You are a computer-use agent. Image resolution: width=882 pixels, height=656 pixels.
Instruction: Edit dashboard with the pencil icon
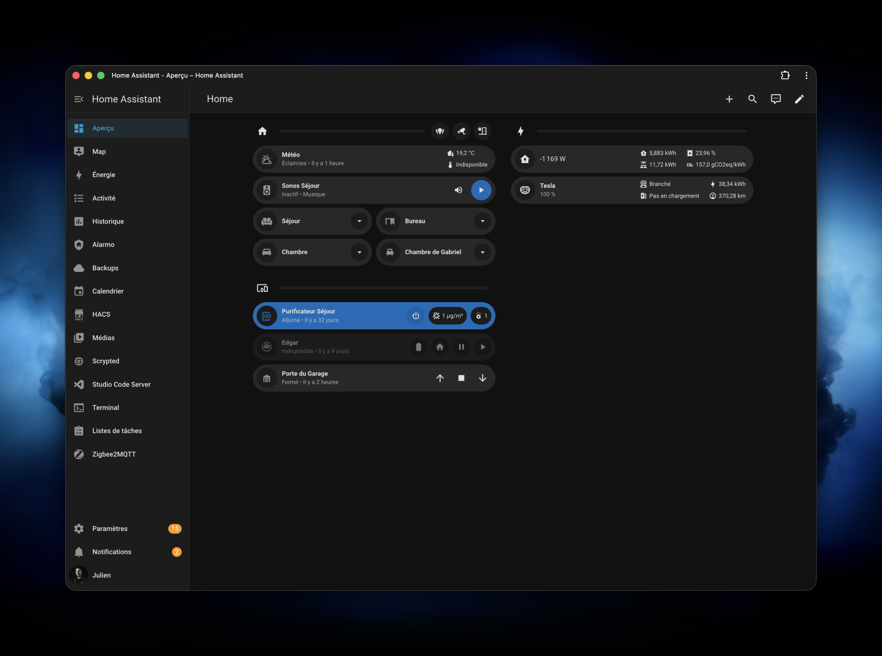[x=799, y=99]
